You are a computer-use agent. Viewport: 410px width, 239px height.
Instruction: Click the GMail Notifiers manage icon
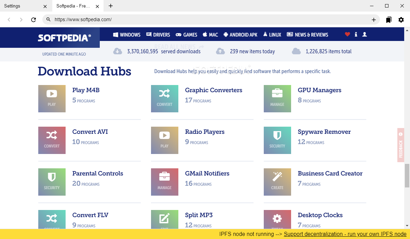165,182
